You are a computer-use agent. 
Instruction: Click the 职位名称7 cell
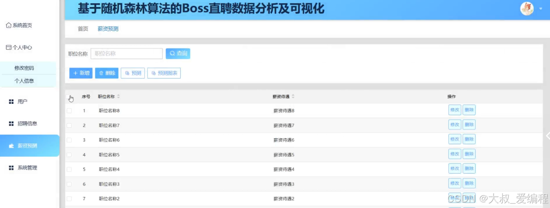(x=109, y=125)
